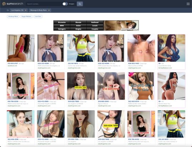Screen dimensions: 192x147
Task: Choose Brunette in the banner grid
Action: (62, 22)
